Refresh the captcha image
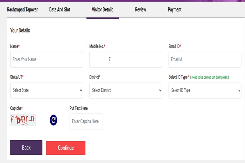This screenshot has width=245, height=163. pyautogui.click(x=53, y=120)
